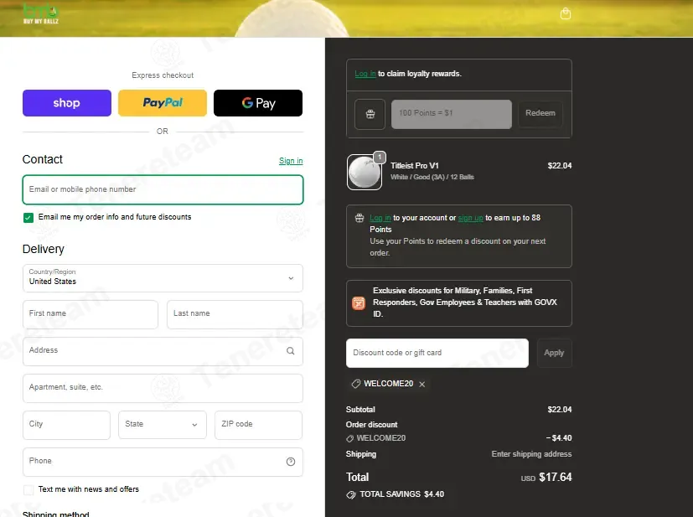This screenshot has height=517, width=693.
Task: Click the Address input field
Action: coord(163,351)
